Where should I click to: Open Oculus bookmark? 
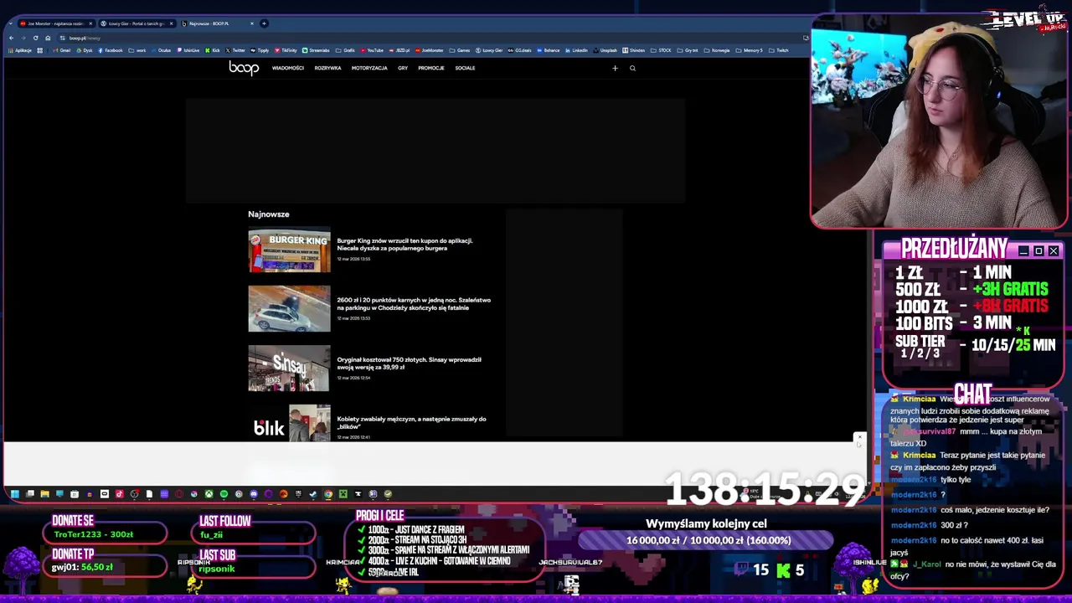click(x=161, y=50)
